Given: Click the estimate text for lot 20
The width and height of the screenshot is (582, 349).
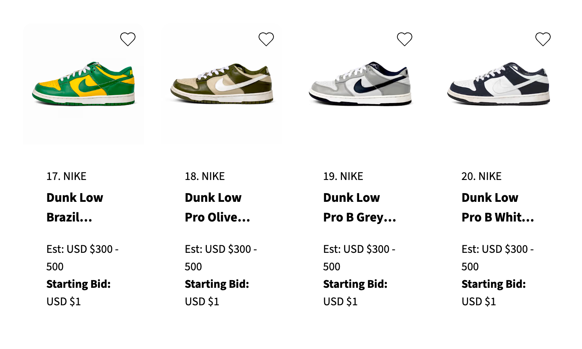Looking at the screenshot, I should pos(498,258).
